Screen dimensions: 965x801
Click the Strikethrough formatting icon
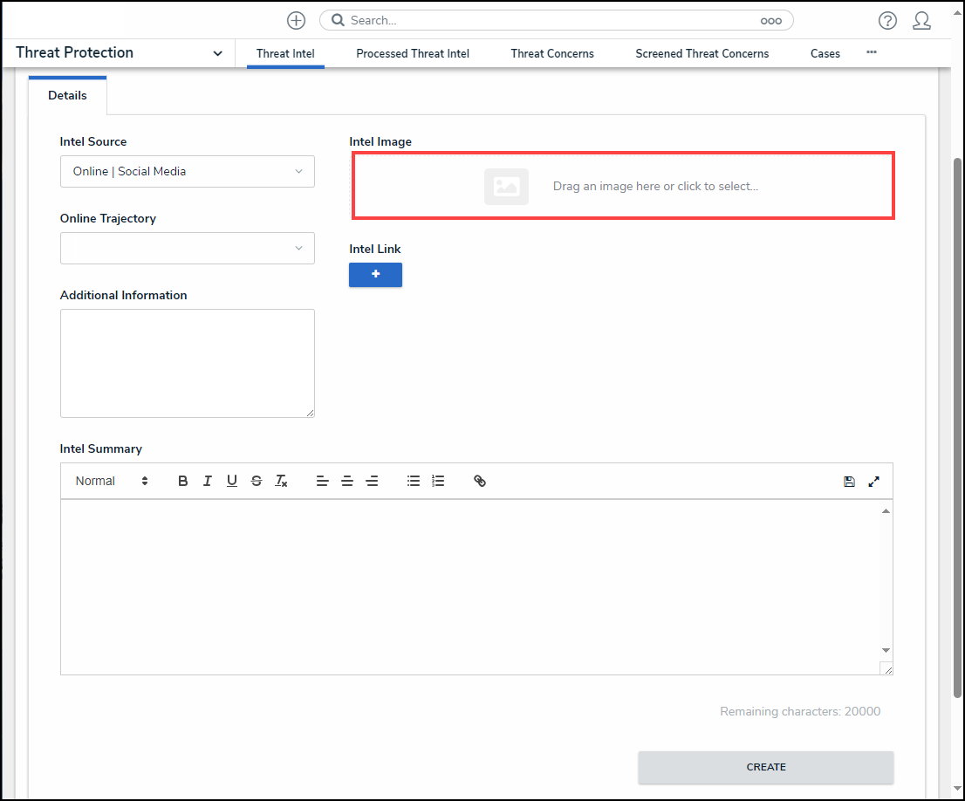(x=257, y=481)
